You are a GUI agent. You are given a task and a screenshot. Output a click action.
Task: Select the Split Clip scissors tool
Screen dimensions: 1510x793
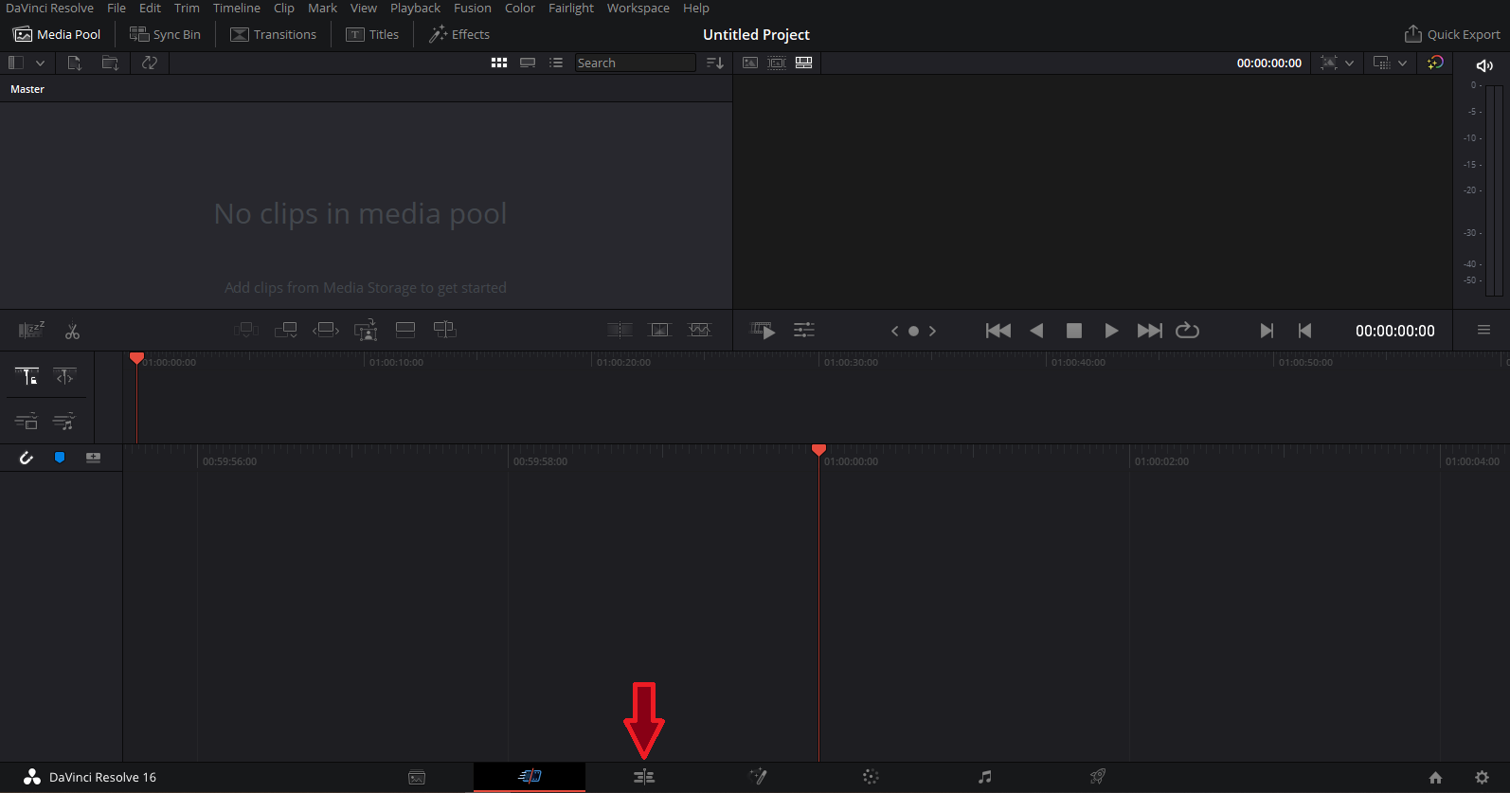(72, 331)
